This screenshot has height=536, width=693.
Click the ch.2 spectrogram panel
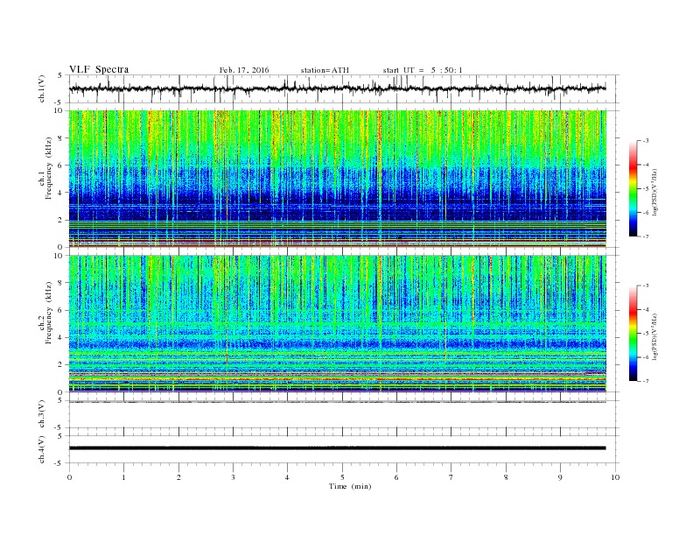click(337, 323)
